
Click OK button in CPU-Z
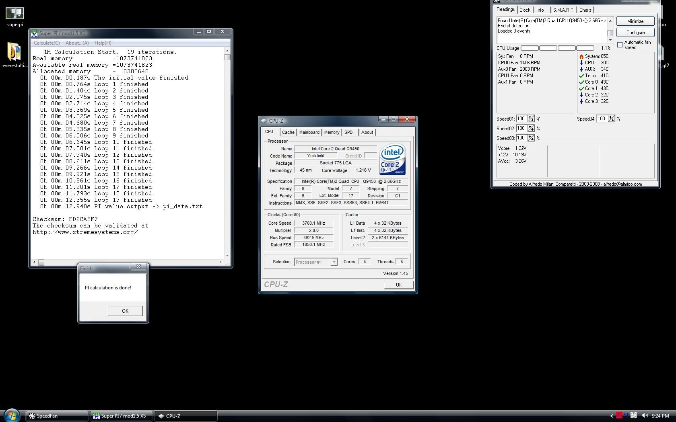398,285
